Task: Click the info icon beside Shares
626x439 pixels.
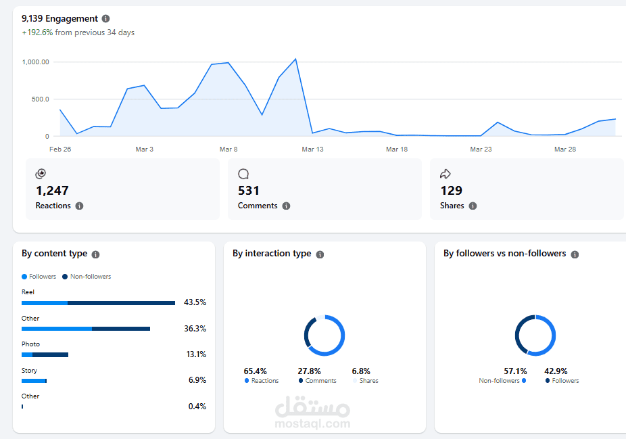Action: point(473,206)
